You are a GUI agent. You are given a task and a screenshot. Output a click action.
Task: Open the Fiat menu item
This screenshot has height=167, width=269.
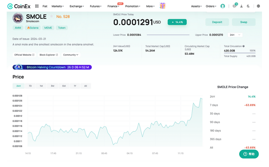point(45,6)
